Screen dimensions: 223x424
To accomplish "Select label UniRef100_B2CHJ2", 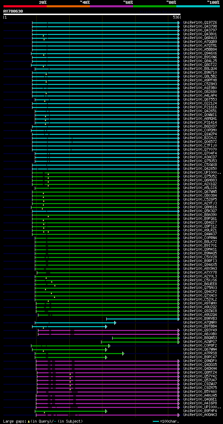I will [x=200, y=138].
